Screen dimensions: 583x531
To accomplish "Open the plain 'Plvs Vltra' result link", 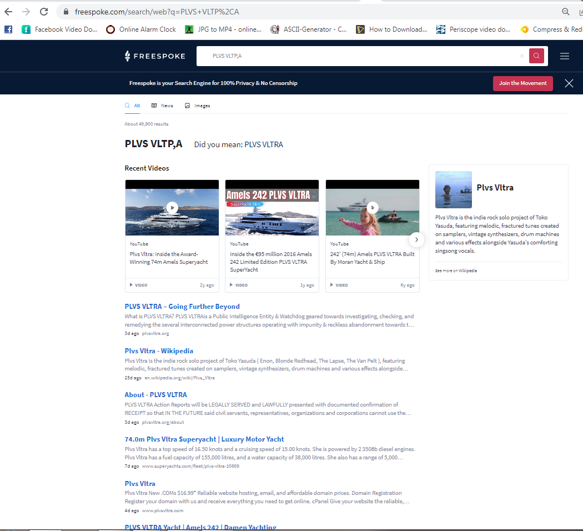I will 140,483.
